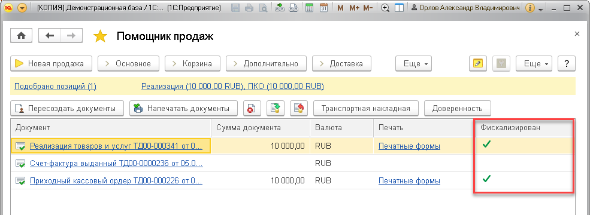This screenshot has height=215, width=590.
Task: Add to favorites with the star icon
Action: click(x=101, y=36)
